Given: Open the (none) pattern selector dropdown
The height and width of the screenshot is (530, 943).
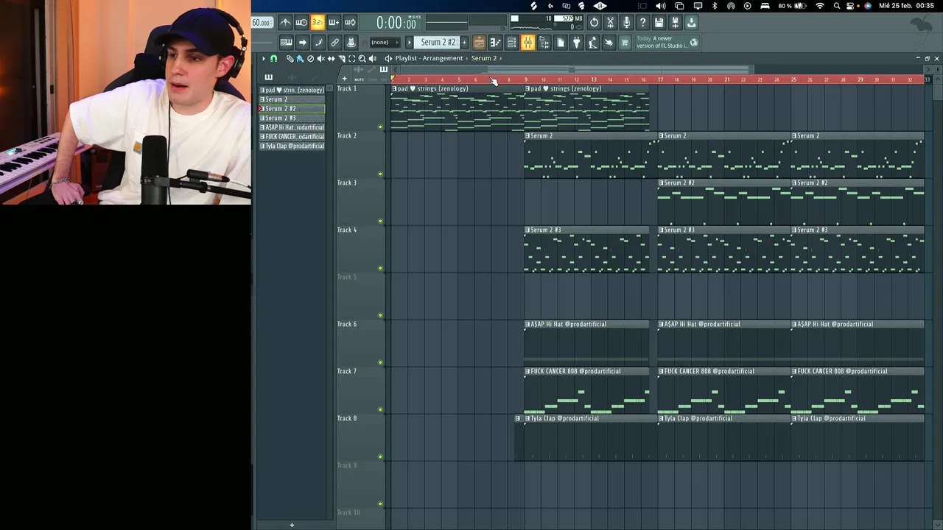Looking at the screenshot, I should (x=385, y=43).
